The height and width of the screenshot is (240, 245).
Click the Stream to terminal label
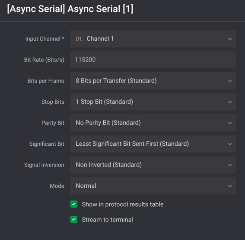[107, 220]
